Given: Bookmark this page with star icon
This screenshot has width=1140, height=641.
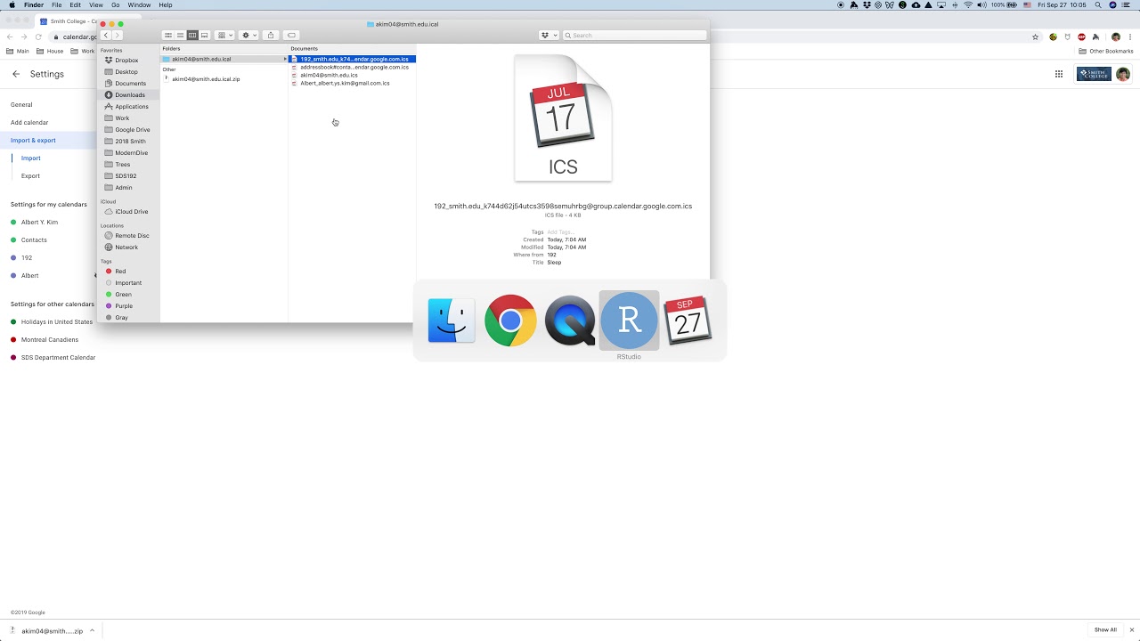Looking at the screenshot, I should point(1036,37).
